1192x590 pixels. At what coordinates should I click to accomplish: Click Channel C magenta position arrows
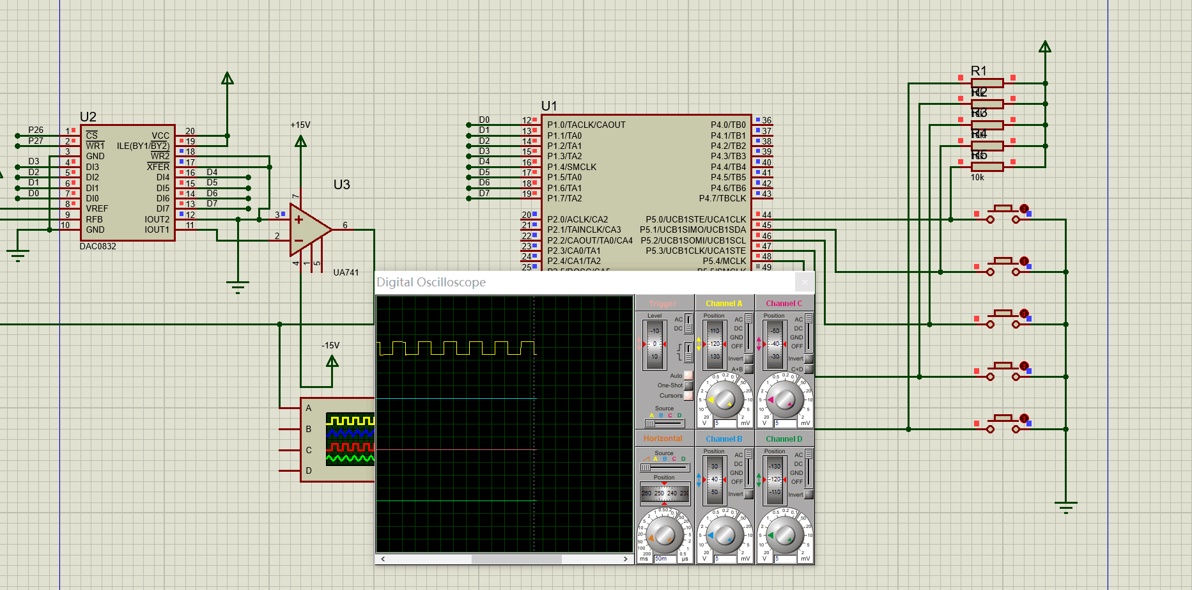(759, 344)
